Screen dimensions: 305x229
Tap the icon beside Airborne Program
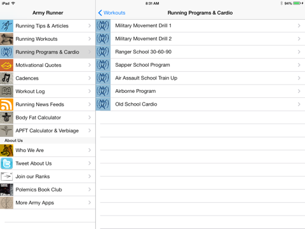pos(103,91)
